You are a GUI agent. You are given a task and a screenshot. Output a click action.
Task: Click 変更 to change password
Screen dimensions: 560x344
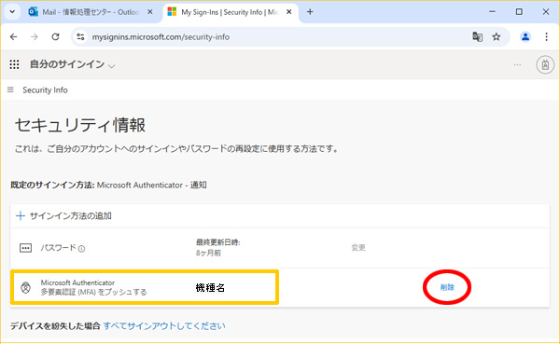[x=358, y=248]
